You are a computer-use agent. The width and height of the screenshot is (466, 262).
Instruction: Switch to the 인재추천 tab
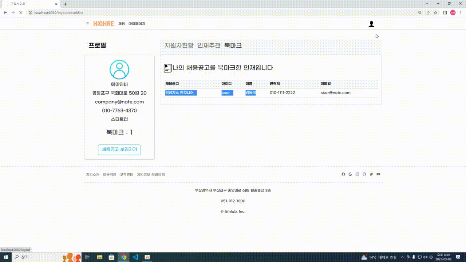tap(209, 45)
